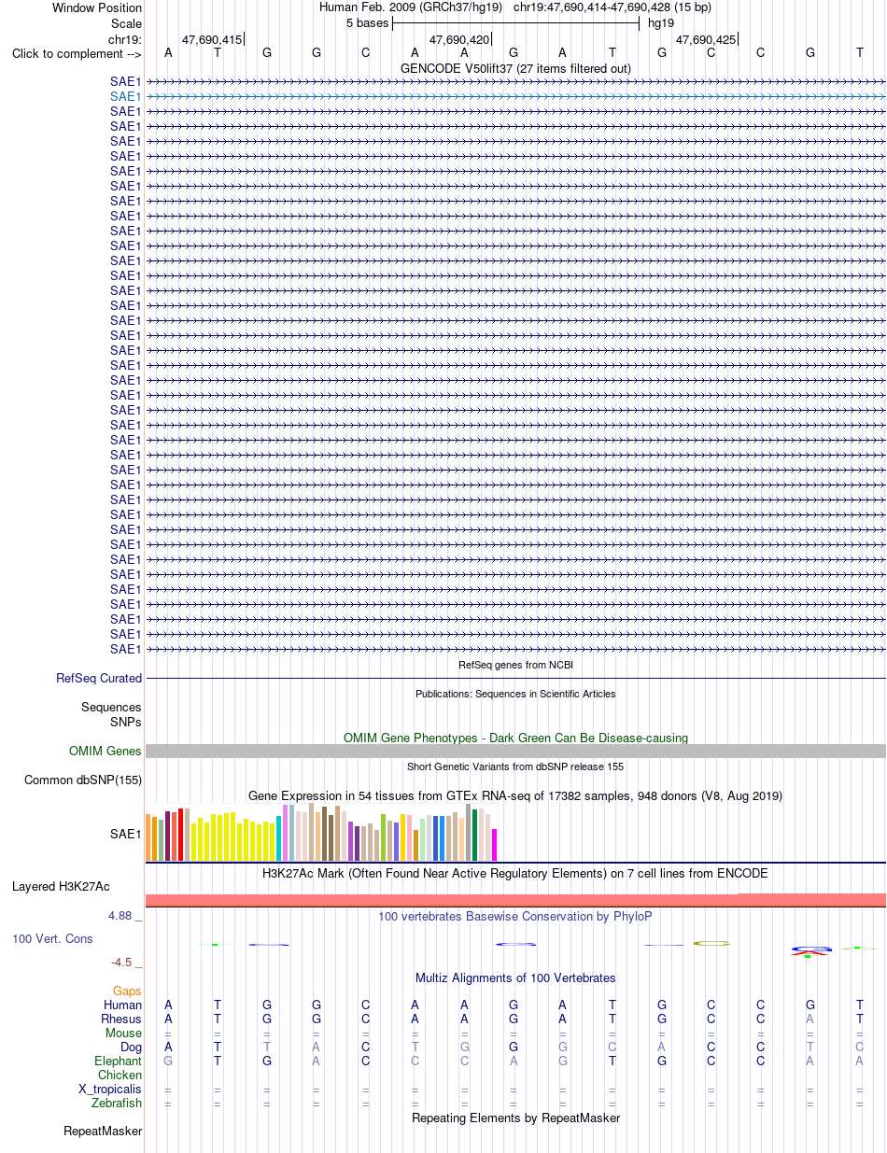Image resolution: width=887 pixels, height=1153 pixels.
Task: Click the OMIM Genes side label
Action: pos(106,751)
